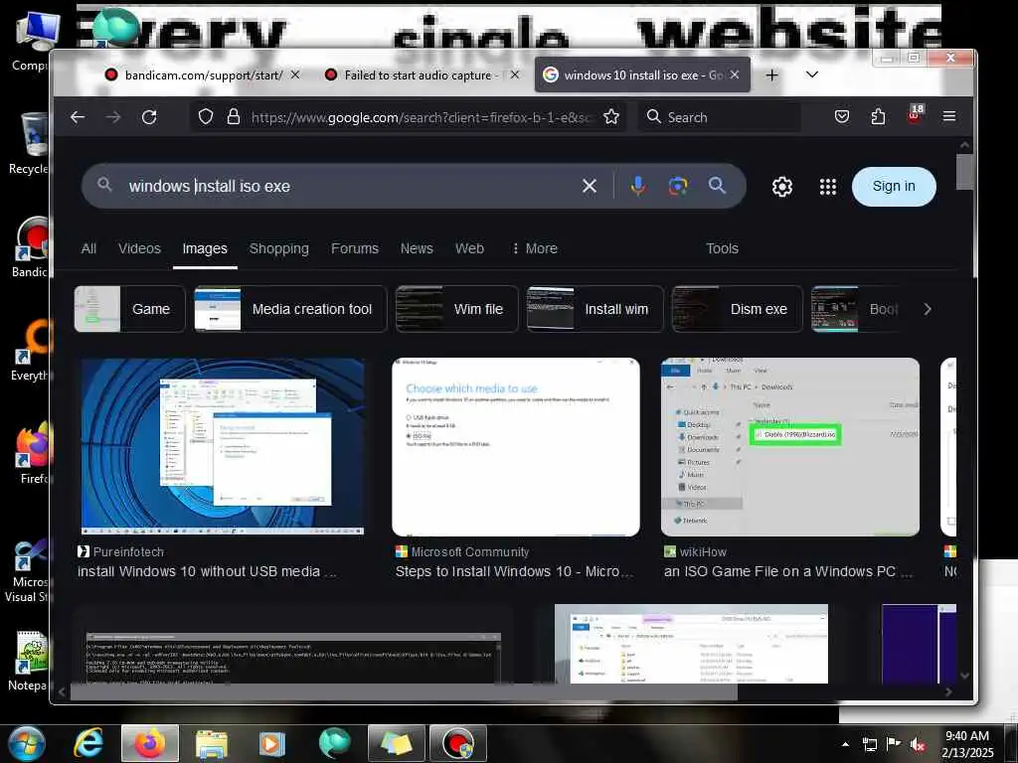Viewport: 1018px width, 763px height.
Task: Open Google quick settings gear
Action: coord(782,187)
